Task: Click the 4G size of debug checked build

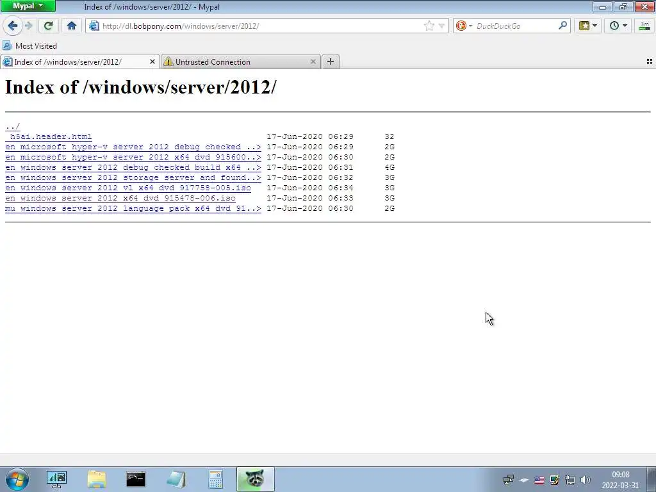Action: coord(389,167)
